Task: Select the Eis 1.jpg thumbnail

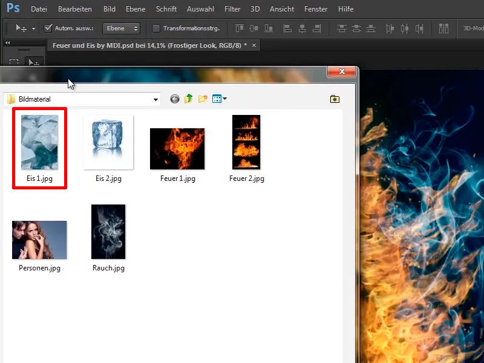Action: (x=39, y=142)
